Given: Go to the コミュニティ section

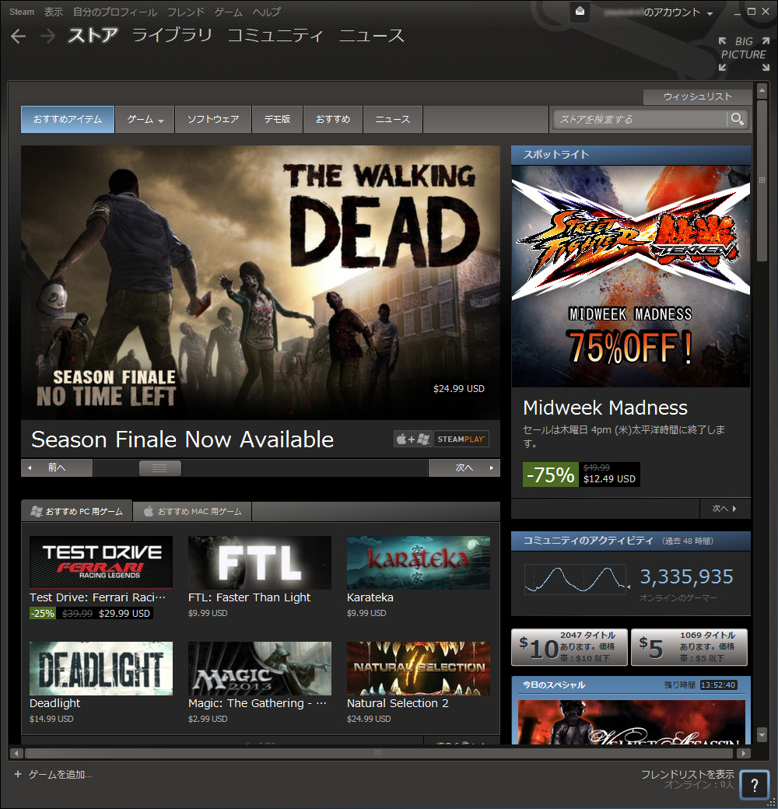Looking at the screenshot, I should click(x=275, y=36).
